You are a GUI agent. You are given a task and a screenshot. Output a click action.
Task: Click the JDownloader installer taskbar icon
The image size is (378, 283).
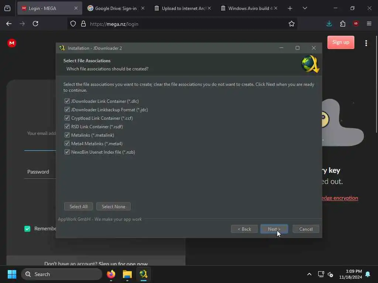click(144, 274)
